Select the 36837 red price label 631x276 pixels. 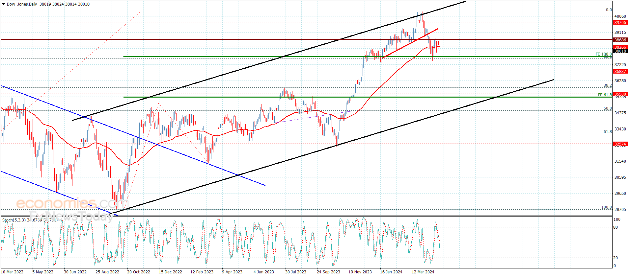(620, 71)
